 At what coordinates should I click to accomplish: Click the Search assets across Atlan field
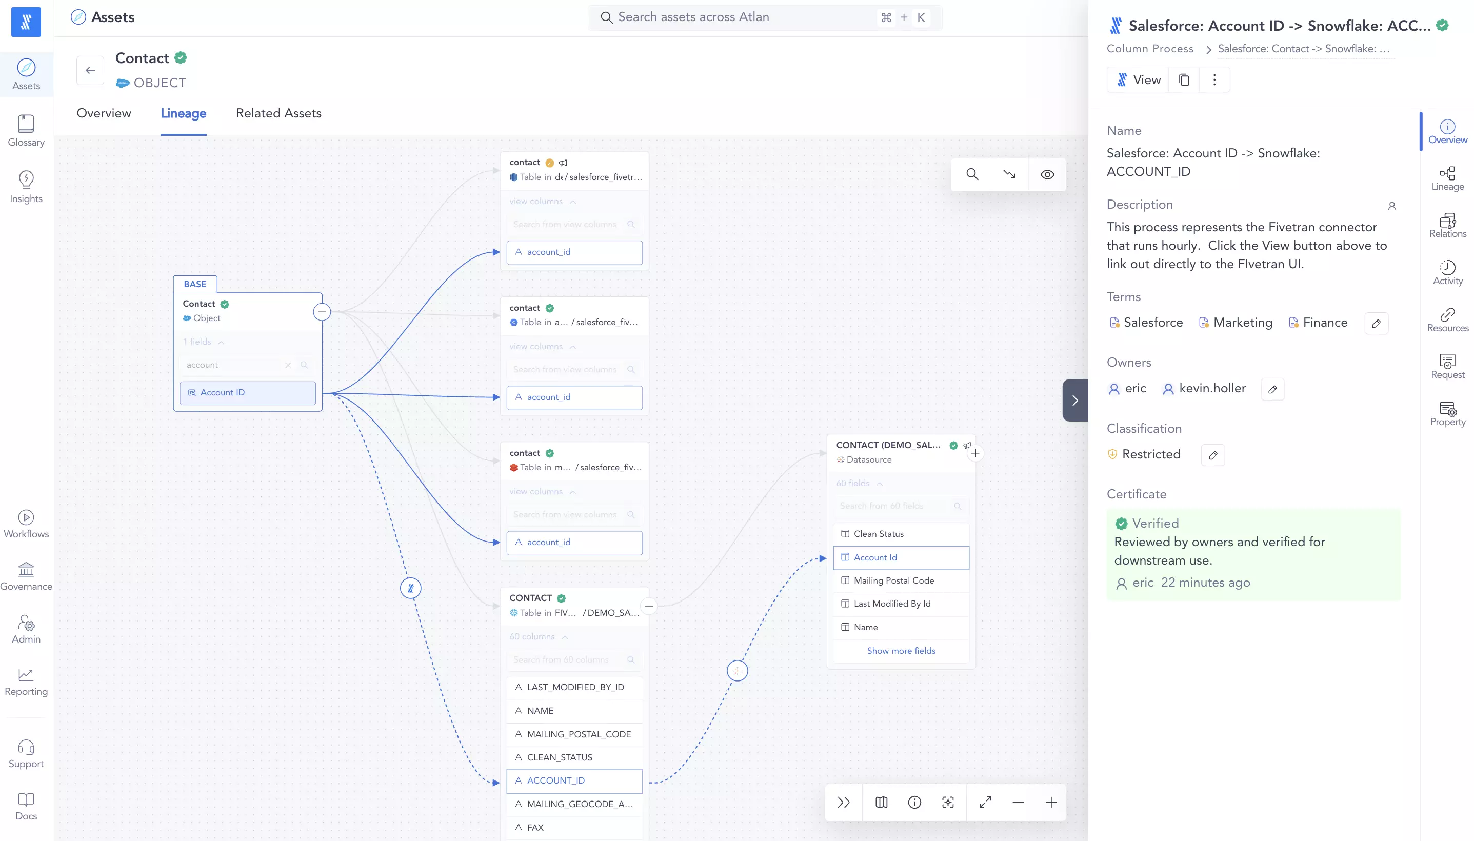764,17
